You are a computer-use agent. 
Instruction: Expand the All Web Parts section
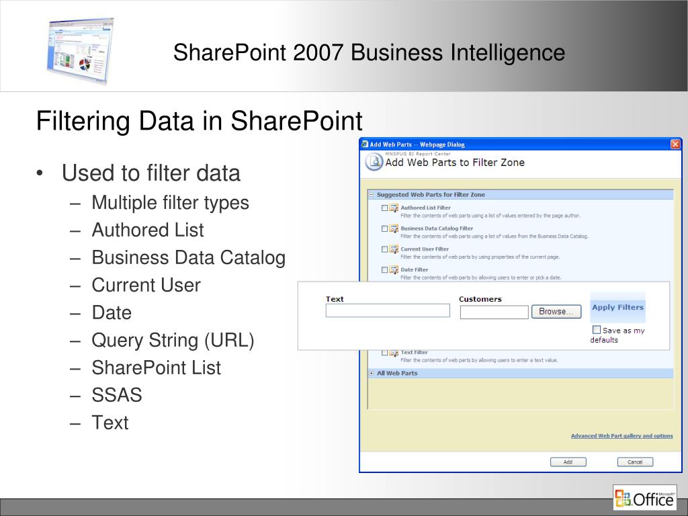tap(372, 374)
